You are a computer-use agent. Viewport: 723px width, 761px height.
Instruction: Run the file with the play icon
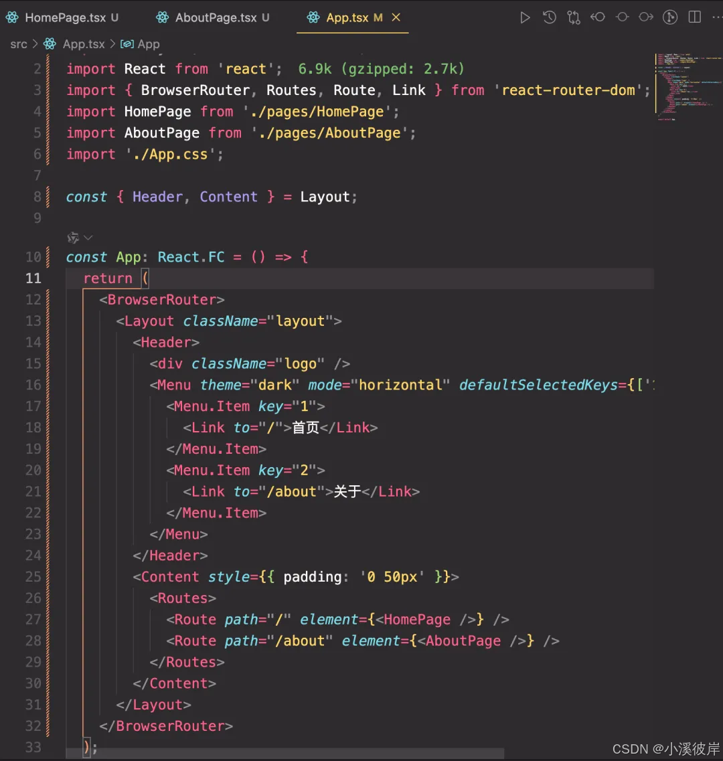coord(525,18)
